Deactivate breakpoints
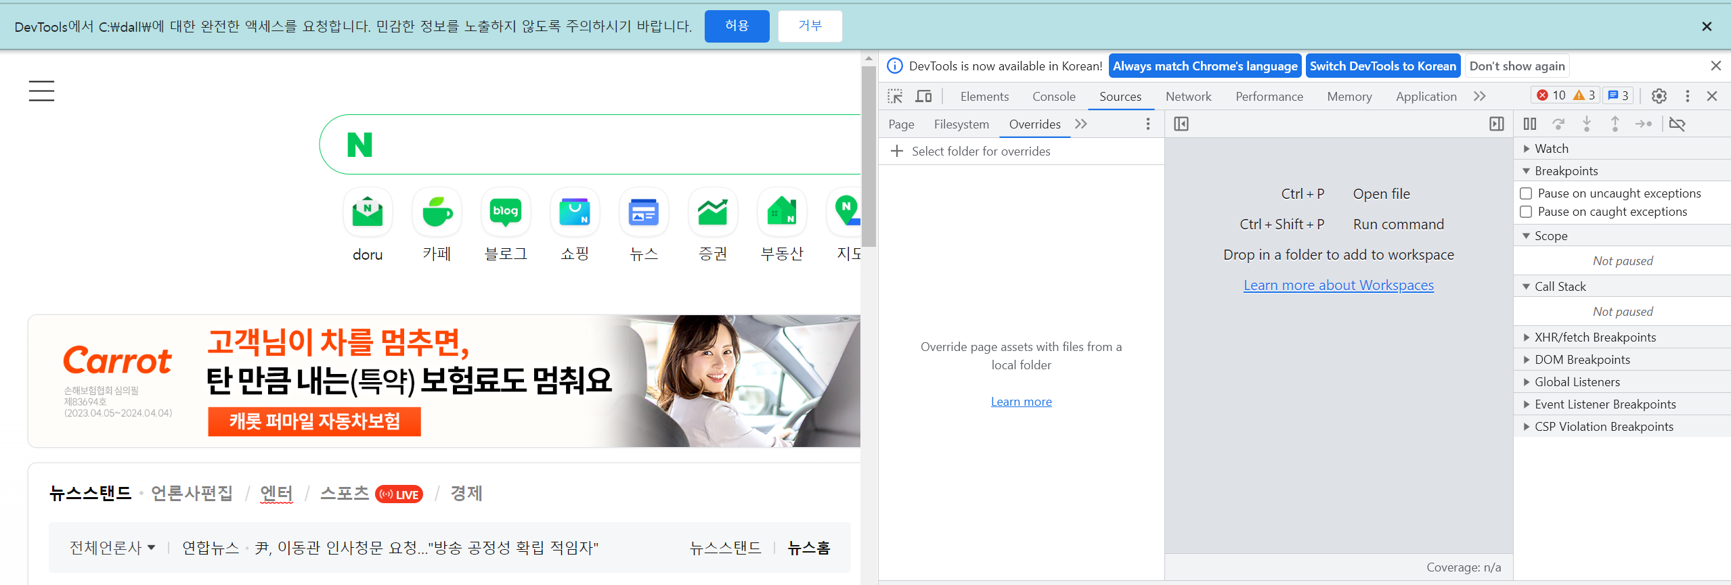1731x585 pixels. coord(1678,124)
